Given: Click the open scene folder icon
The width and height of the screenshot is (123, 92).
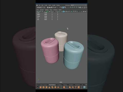Looking at the screenshot, I should 50,7.
